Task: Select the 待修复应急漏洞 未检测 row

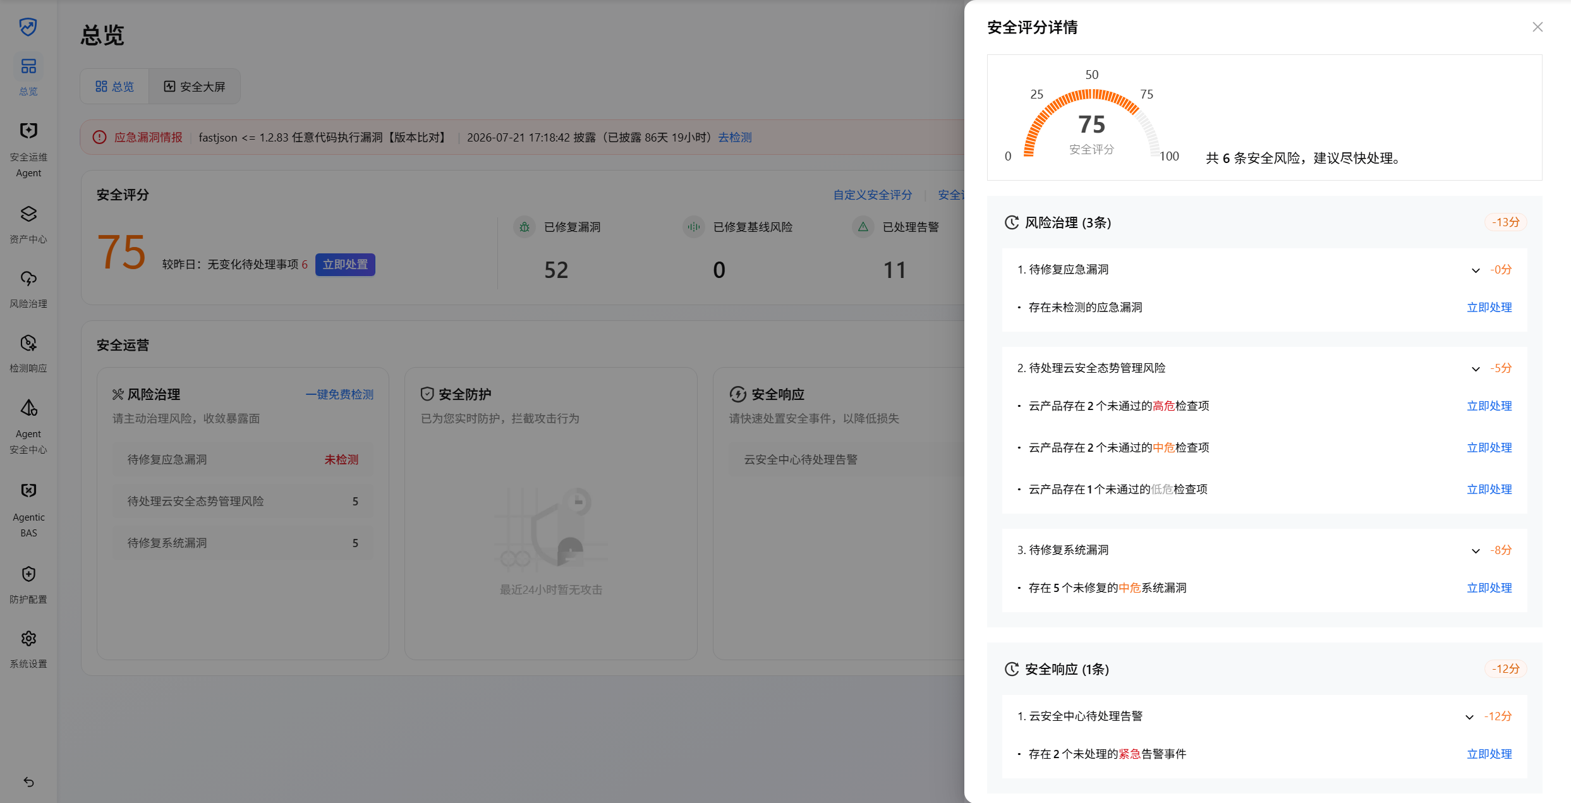Action: [x=243, y=459]
